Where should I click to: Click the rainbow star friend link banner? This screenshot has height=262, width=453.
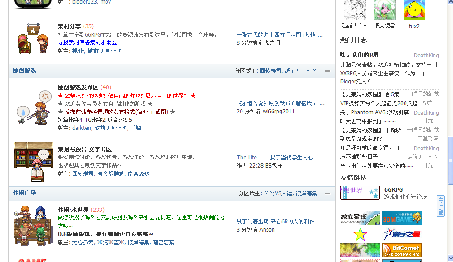tap(360, 234)
